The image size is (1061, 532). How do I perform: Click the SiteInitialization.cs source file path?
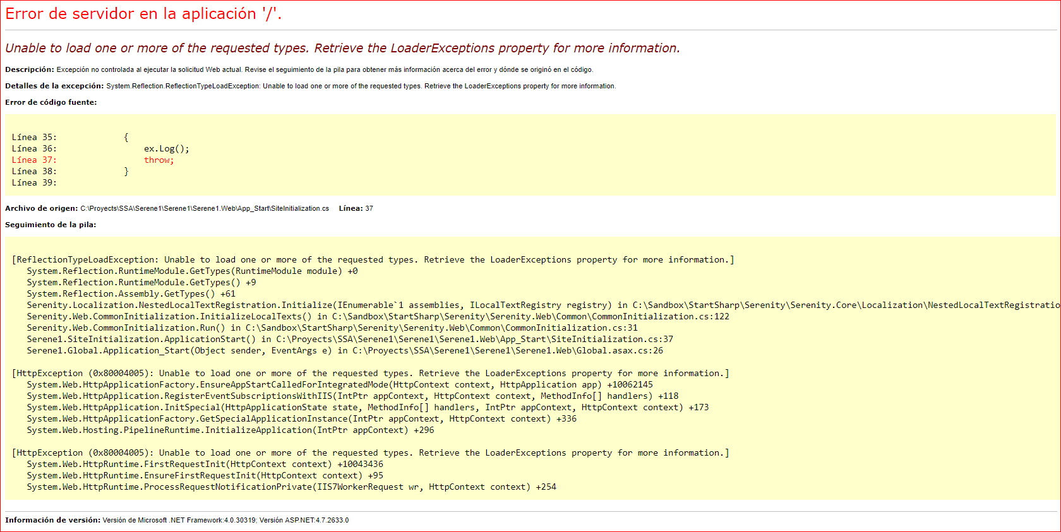(x=205, y=208)
